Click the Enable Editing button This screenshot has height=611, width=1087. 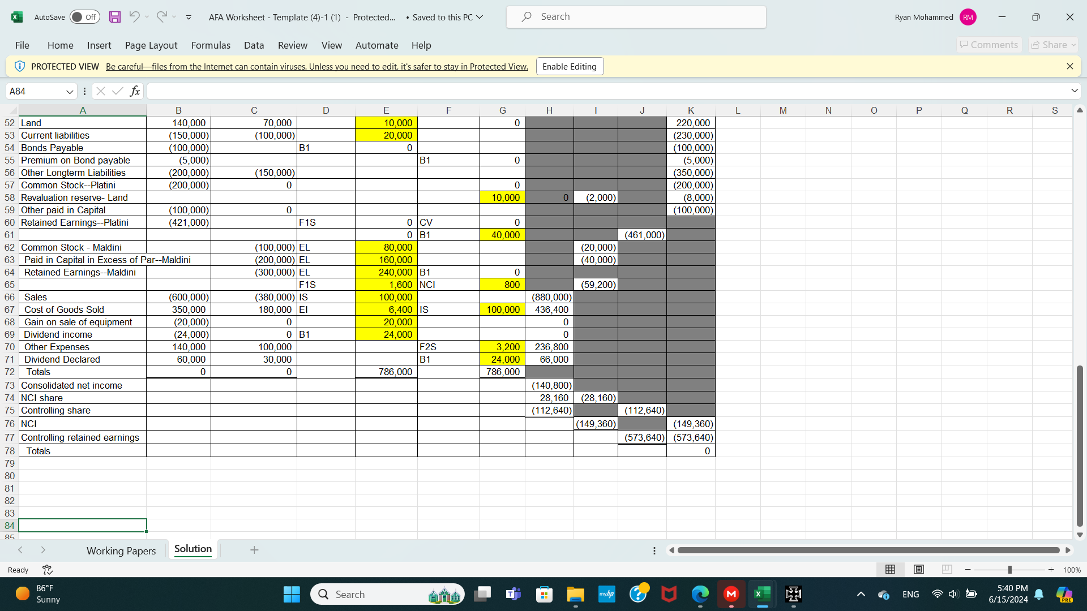coord(569,67)
